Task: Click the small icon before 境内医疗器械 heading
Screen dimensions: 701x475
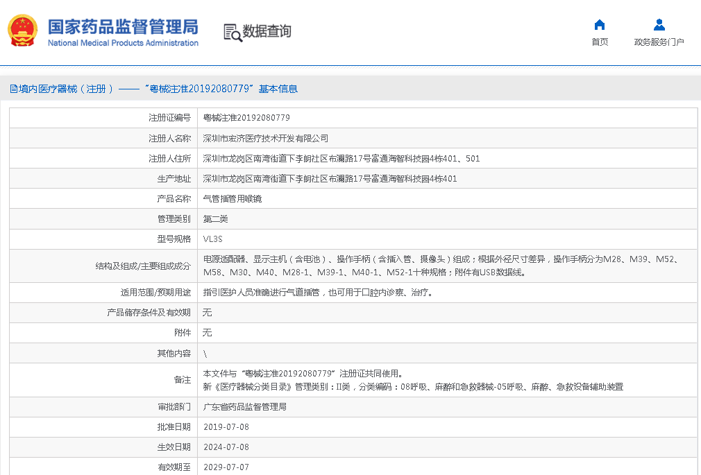Action: pyautogui.click(x=13, y=89)
